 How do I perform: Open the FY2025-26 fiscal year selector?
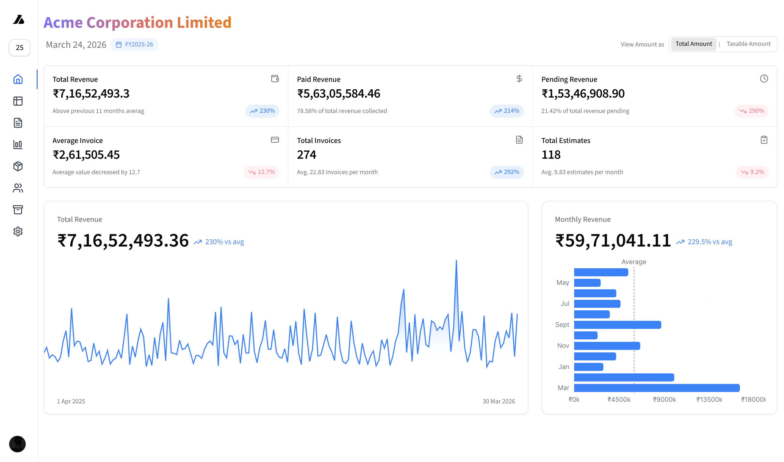pyautogui.click(x=134, y=45)
